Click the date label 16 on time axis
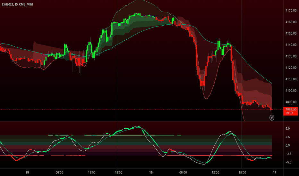299x176 pixels. (x=151, y=172)
